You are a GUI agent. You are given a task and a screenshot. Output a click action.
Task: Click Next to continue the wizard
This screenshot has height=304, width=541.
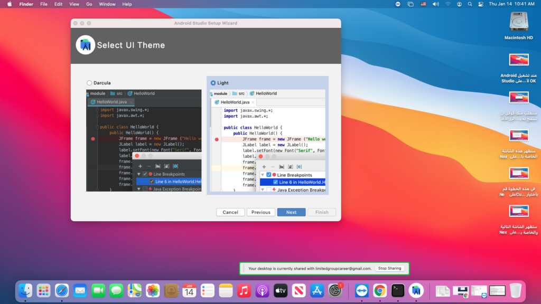tap(291, 212)
